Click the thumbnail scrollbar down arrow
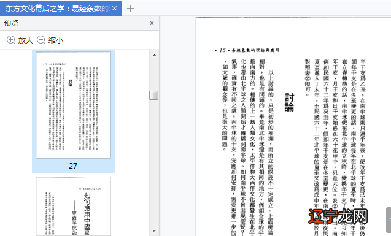Viewport: 391px width, 236px height. pyautogui.click(x=154, y=230)
